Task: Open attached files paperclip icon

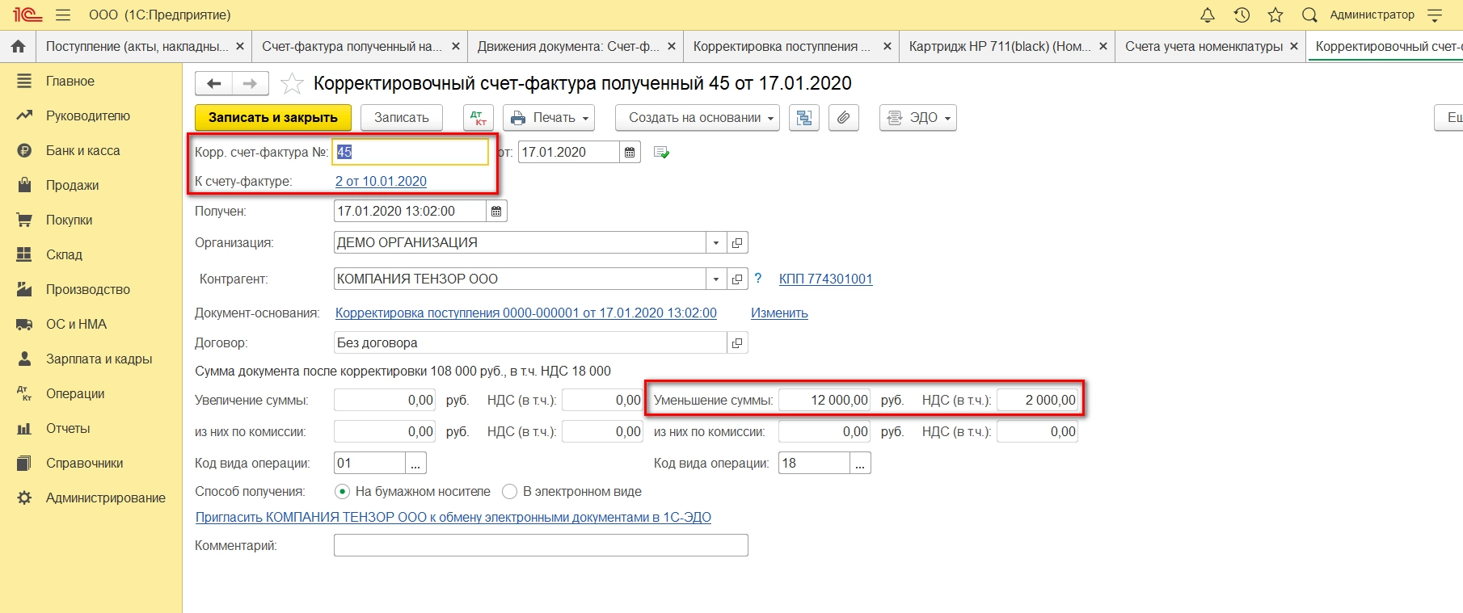Action: pyautogui.click(x=843, y=118)
